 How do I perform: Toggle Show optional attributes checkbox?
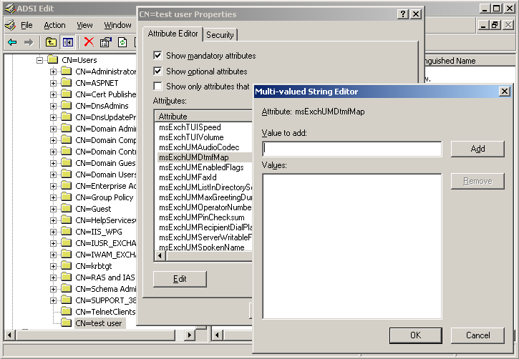coord(157,71)
